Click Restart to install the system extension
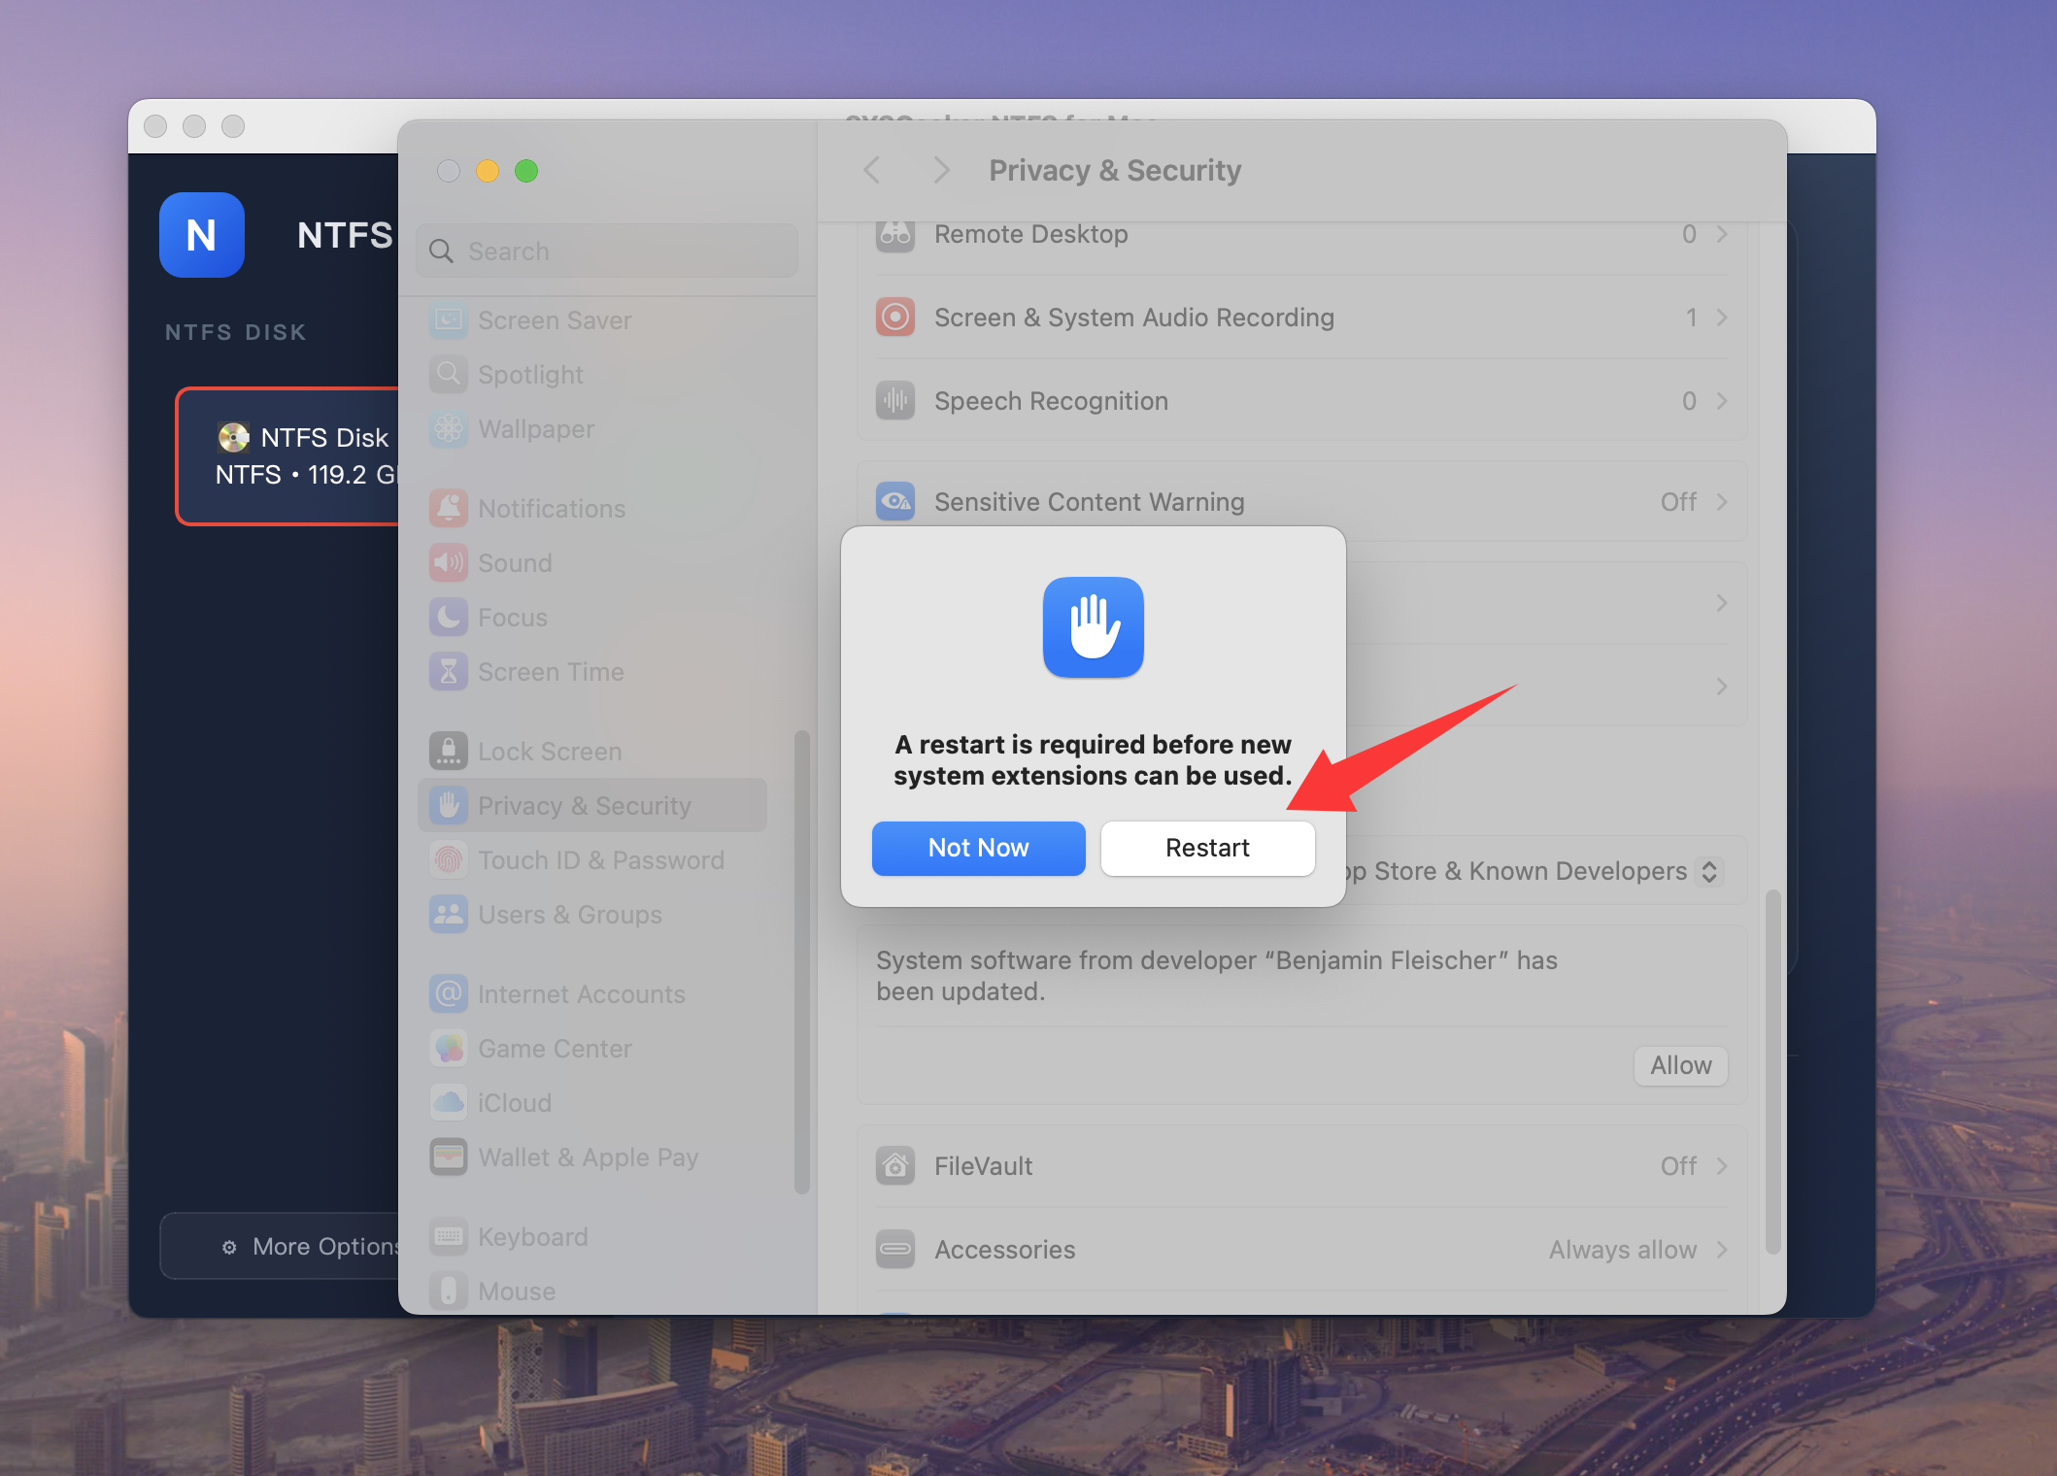 1206,848
